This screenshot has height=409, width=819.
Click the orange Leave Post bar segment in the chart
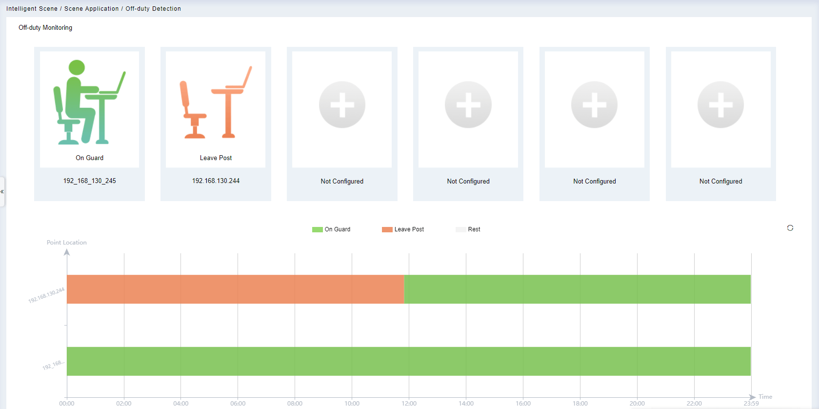click(x=235, y=289)
